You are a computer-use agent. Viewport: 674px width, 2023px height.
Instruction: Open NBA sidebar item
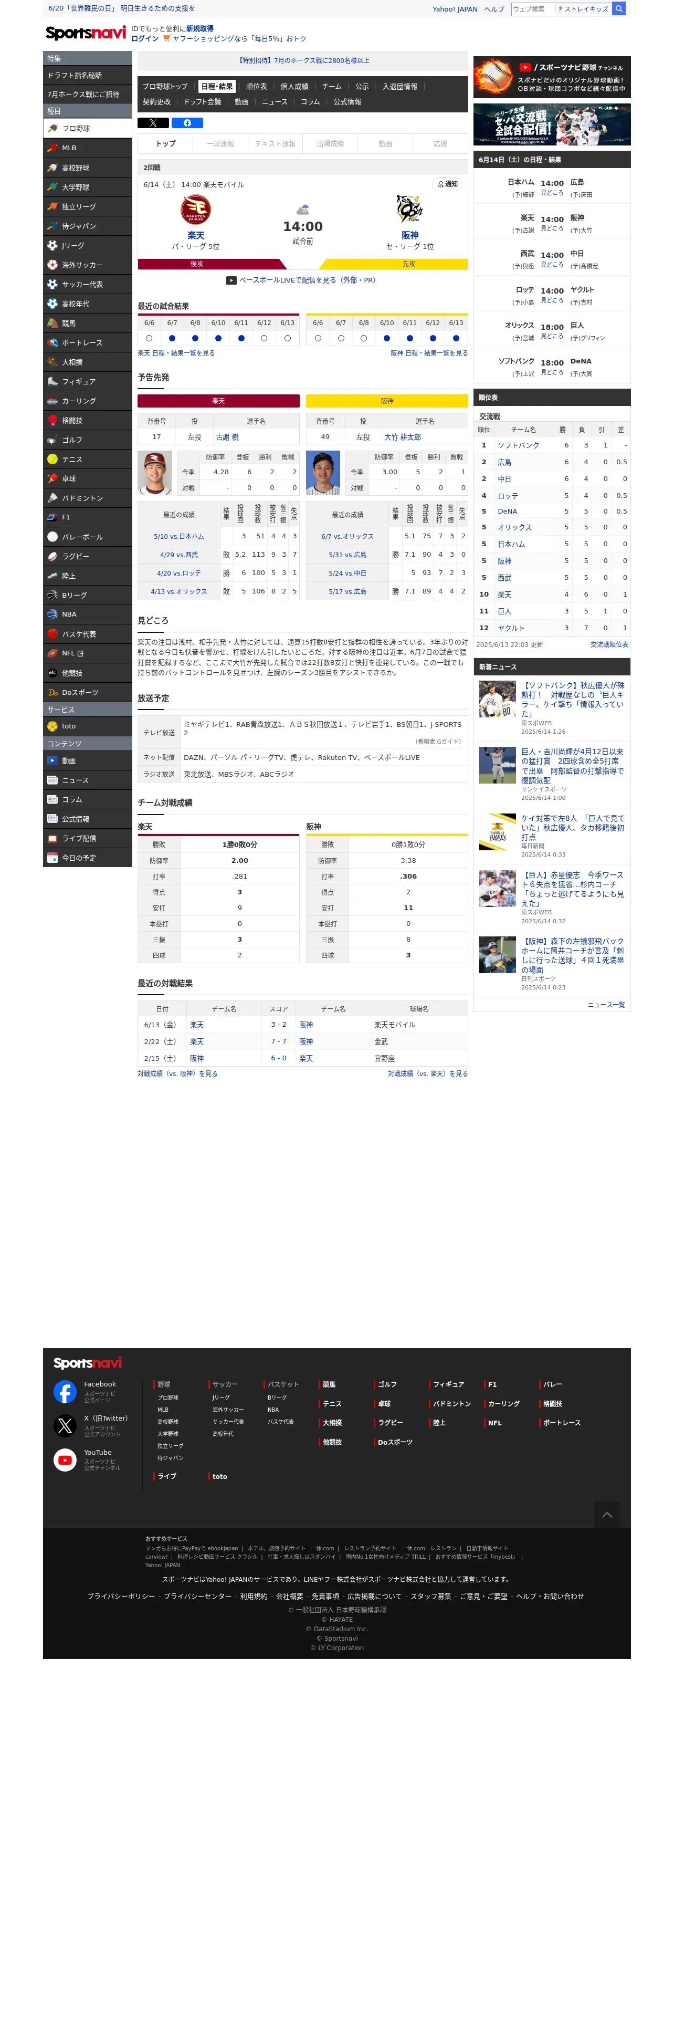pos(87,615)
